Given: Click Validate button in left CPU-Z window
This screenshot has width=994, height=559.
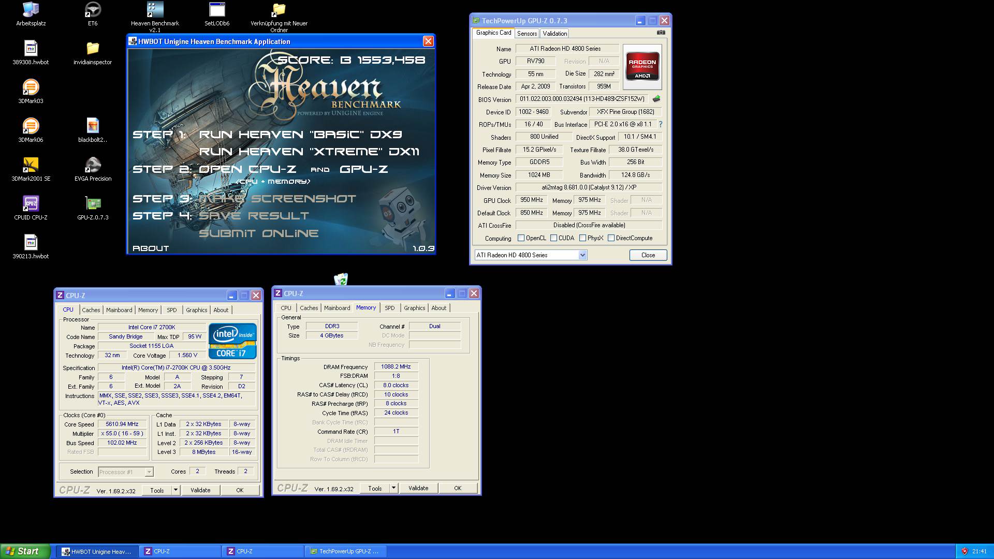Looking at the screenshot, I should coord(200,490).
